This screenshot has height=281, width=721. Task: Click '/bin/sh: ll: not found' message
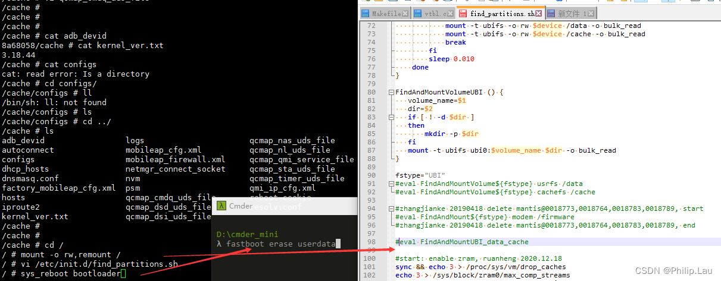[54, 102]
